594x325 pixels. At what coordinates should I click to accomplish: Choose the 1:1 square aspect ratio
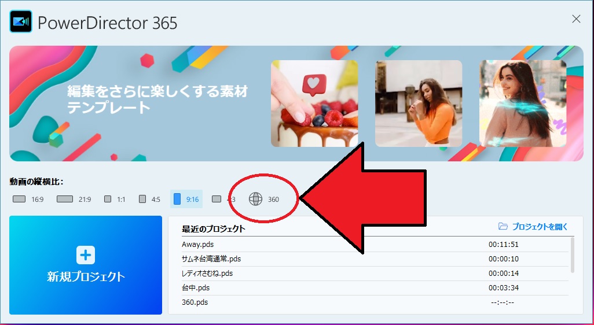(x=115, y=199)
